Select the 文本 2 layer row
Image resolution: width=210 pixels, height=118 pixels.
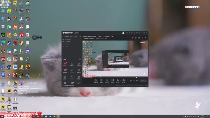72,39
